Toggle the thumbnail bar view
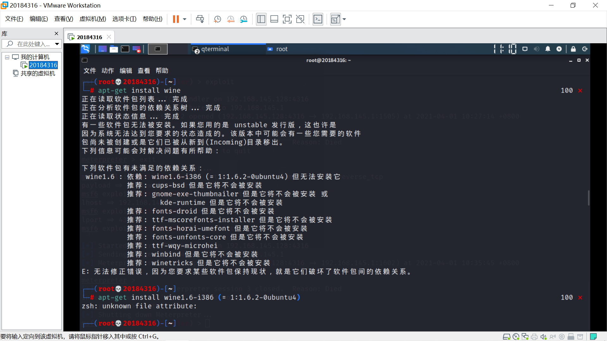Viewport: 607px width, 341px height. coord(274,19)
